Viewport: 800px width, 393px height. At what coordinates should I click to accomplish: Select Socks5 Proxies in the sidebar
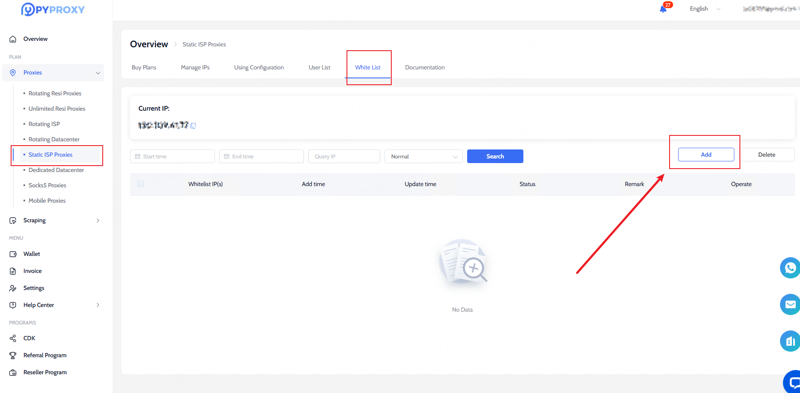[x=47, y=185]
